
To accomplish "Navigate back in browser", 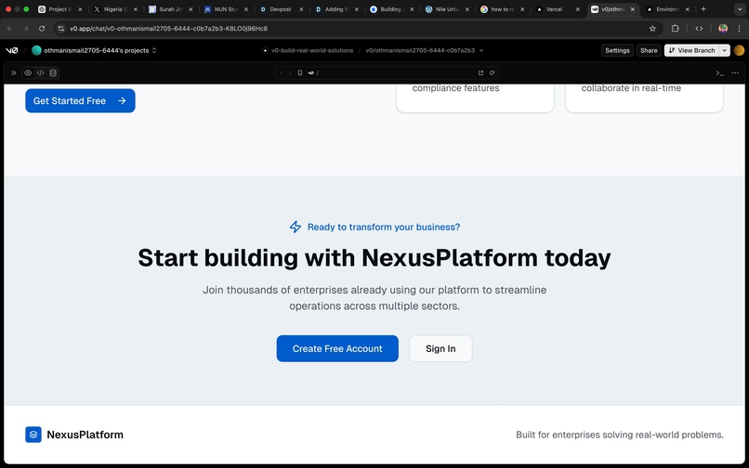I will click(10, 29).
